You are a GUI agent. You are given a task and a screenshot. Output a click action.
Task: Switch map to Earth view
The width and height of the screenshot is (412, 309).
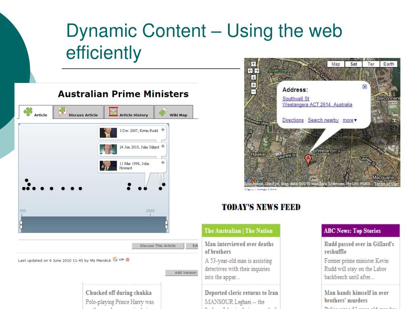coord(389,64)
